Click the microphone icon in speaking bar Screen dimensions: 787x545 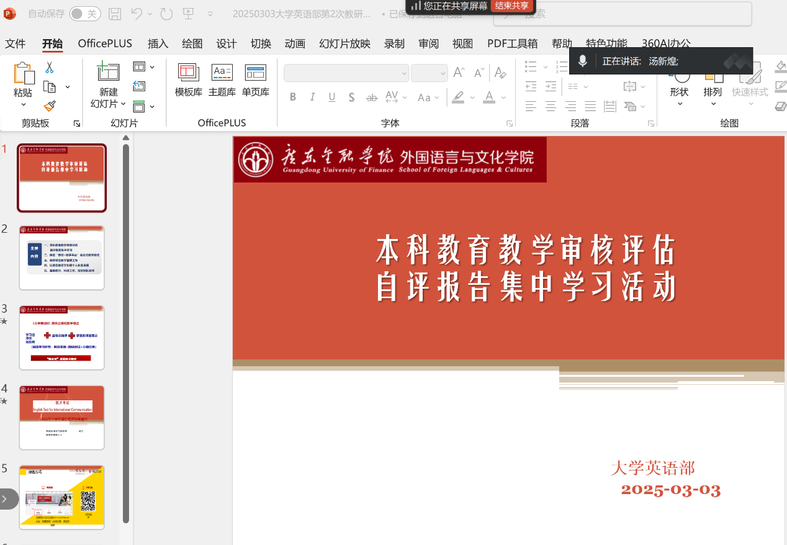(x=582, y=61)
